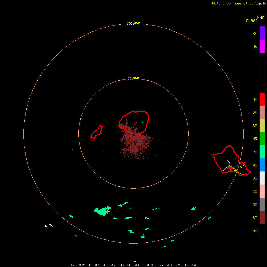This screenshot has height=267, width=267.
Task: Click the KHKI radar site identifier
Action: [x=152, y=265]
